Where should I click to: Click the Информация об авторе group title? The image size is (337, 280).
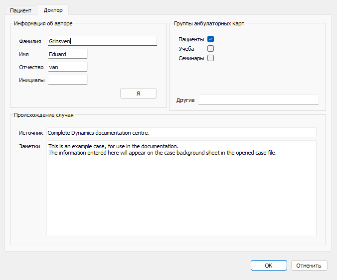tap(43, 23)
